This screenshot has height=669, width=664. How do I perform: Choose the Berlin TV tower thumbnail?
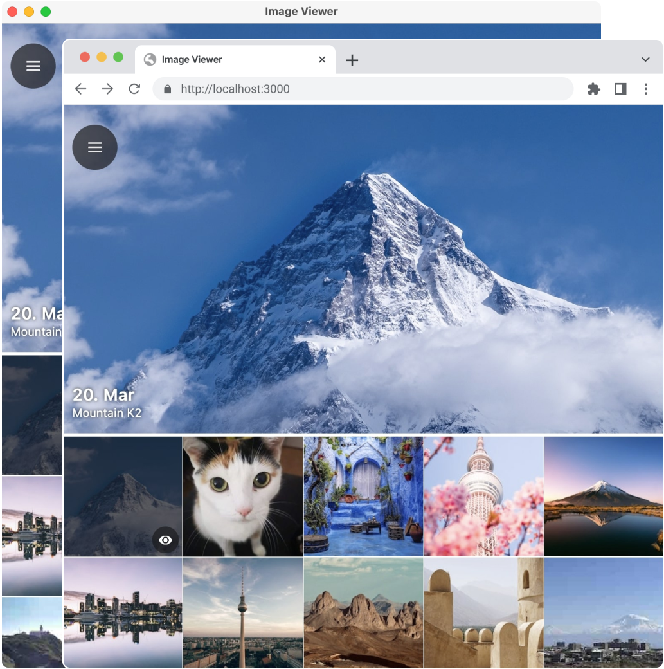(242, 612)
